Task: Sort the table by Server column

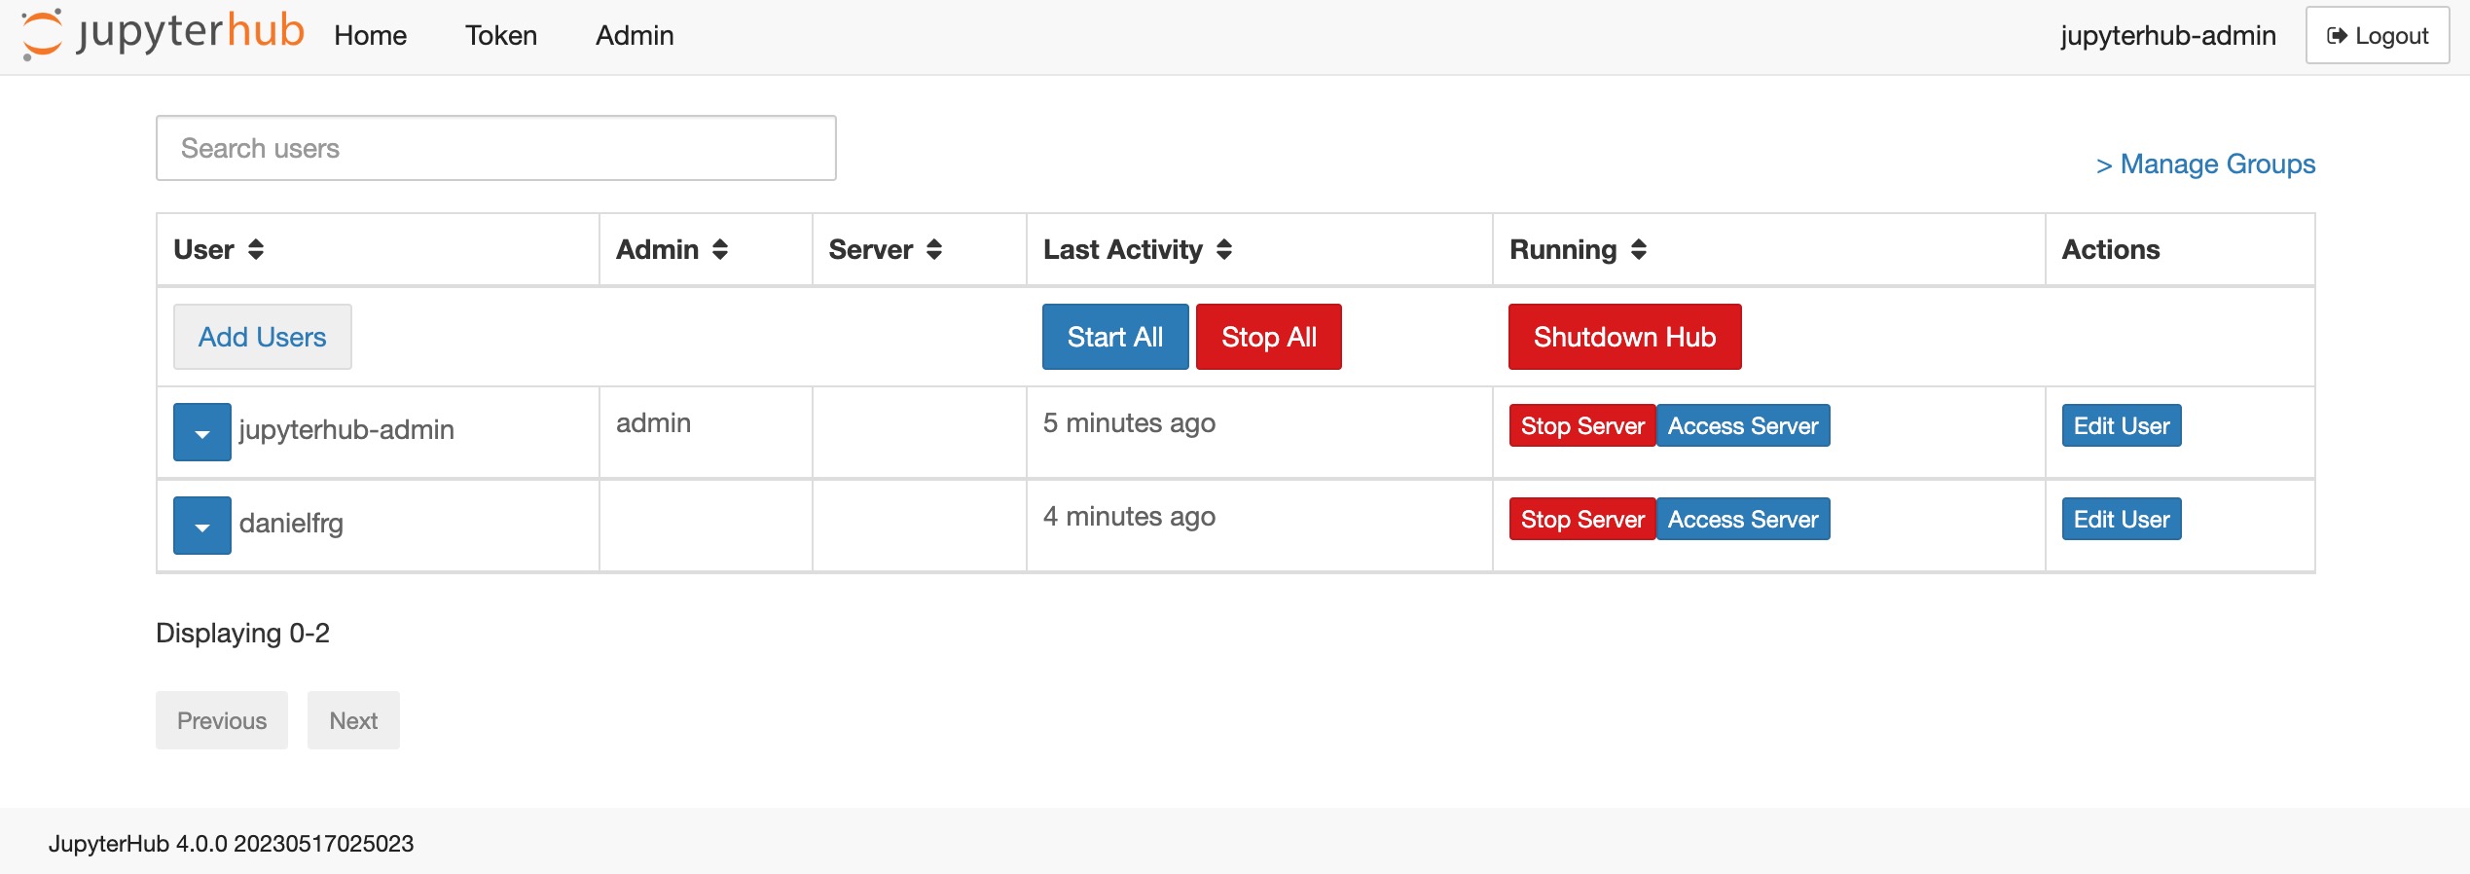Action: 934,250
